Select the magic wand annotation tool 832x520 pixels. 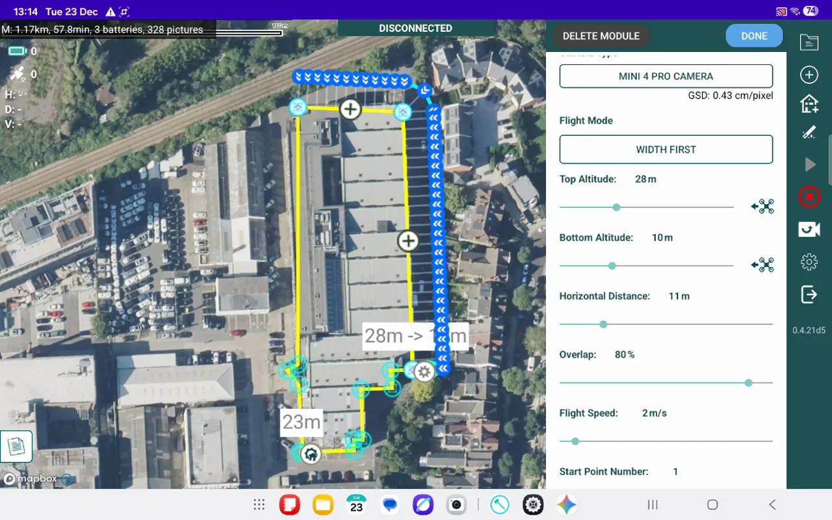tap(809, 133)
